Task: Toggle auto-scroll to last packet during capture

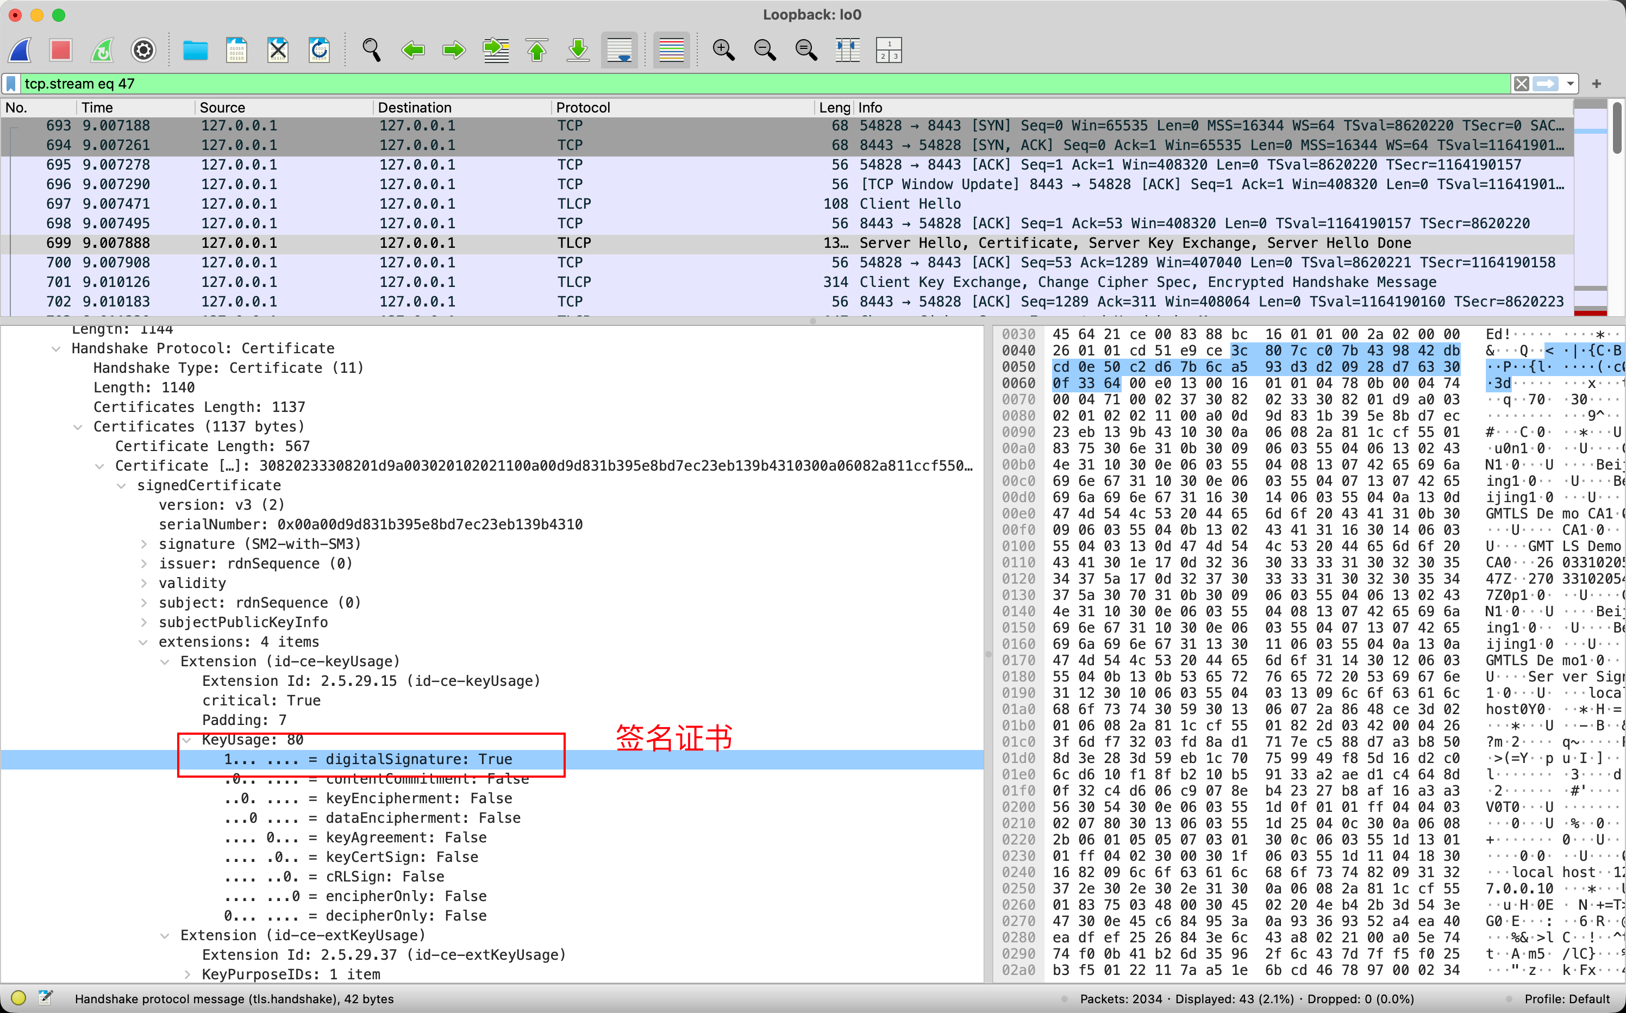Action: coord(619,50)
